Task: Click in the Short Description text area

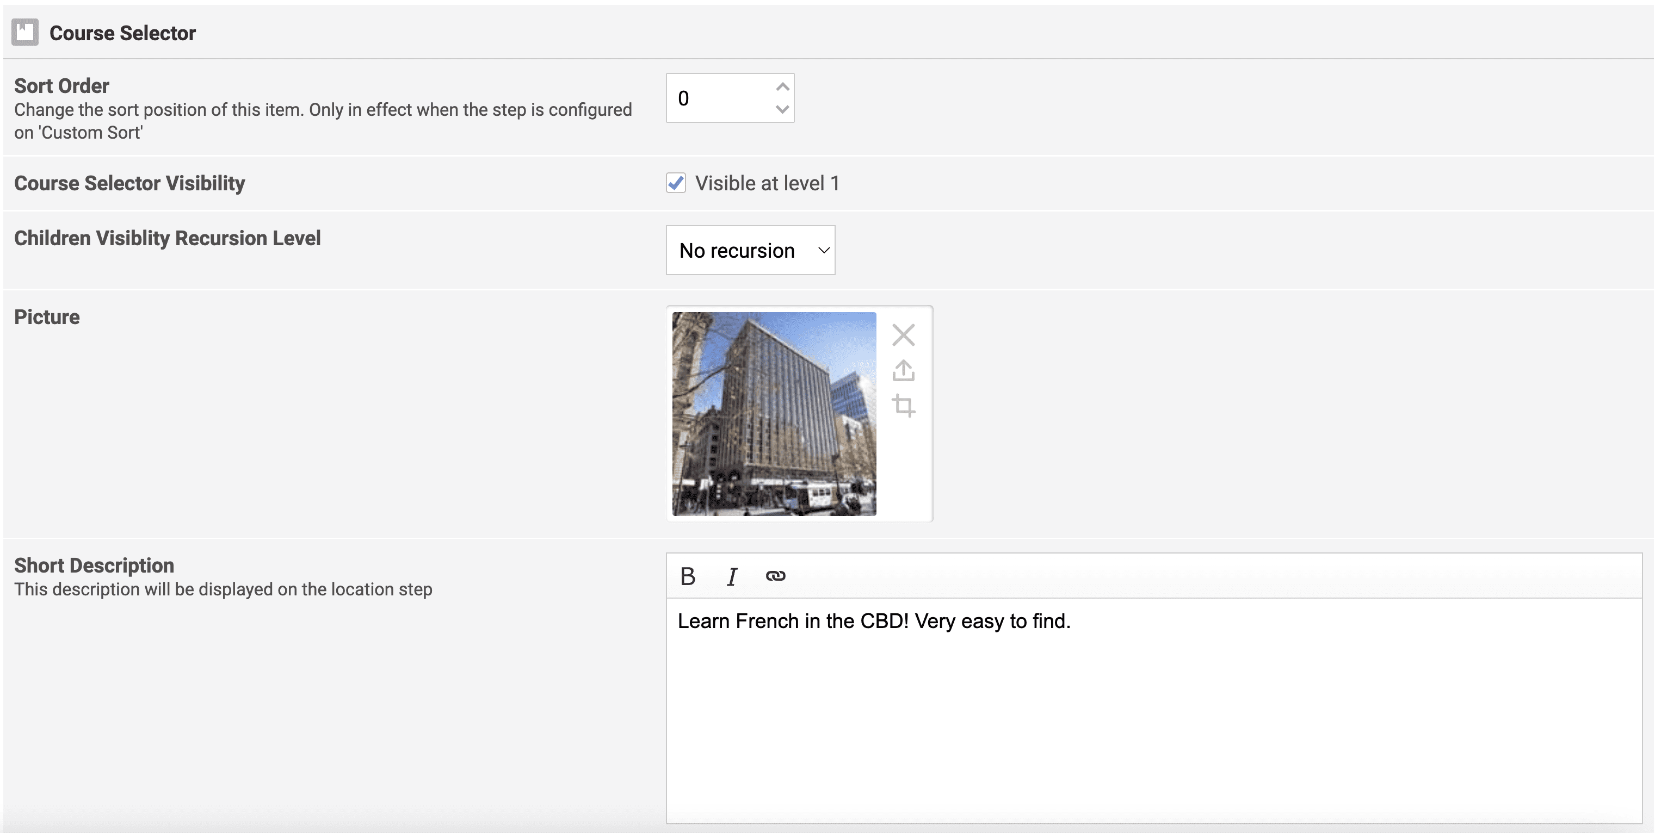Action: point(1154,710)
